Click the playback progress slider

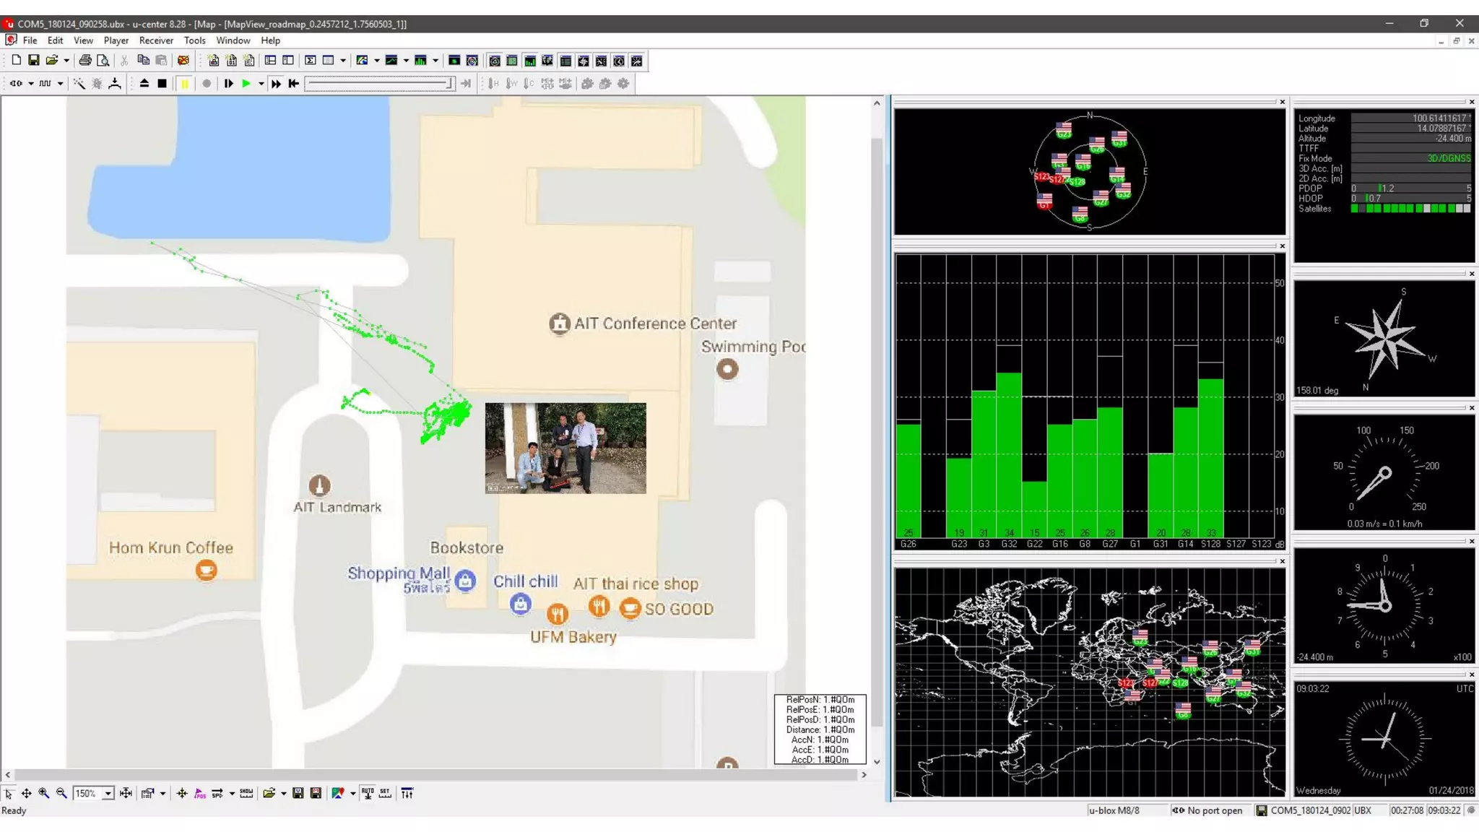379,84
